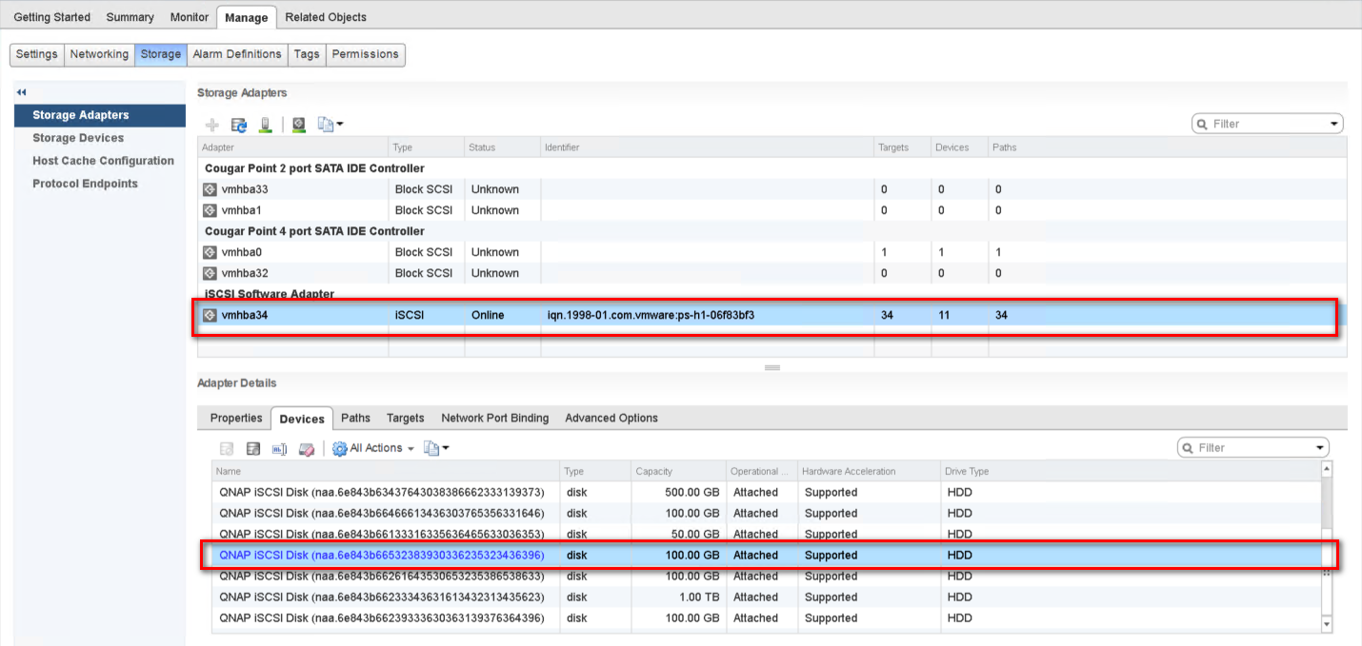Select Storage Adapters in the sidebar
This screenshot has width=1362, height=646.
[100, 115]
